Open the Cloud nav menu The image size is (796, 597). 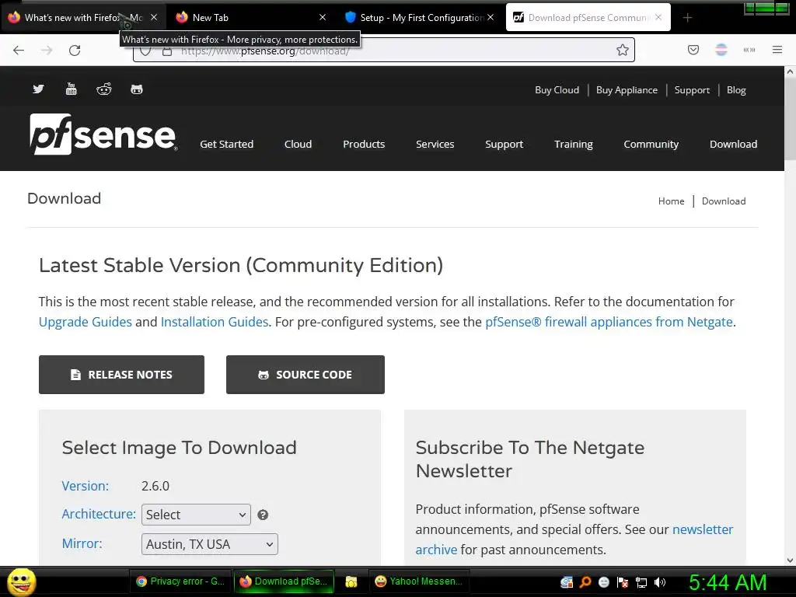click(298, 144)
